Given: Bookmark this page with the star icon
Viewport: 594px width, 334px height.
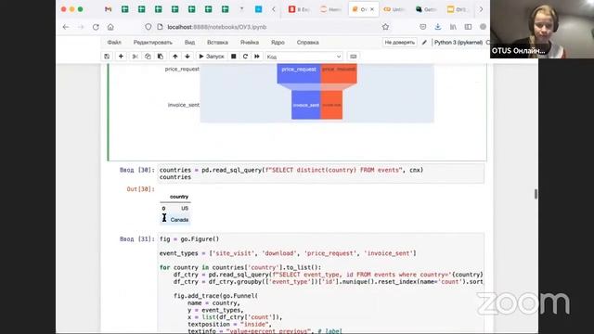Looking at the screenshot, I should [385, 27].
